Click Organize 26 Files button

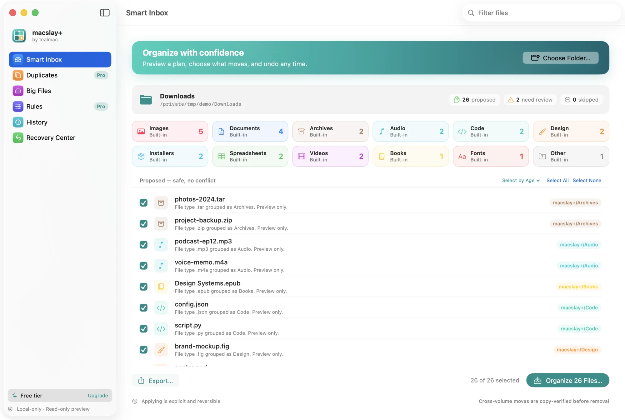[568, 380]
